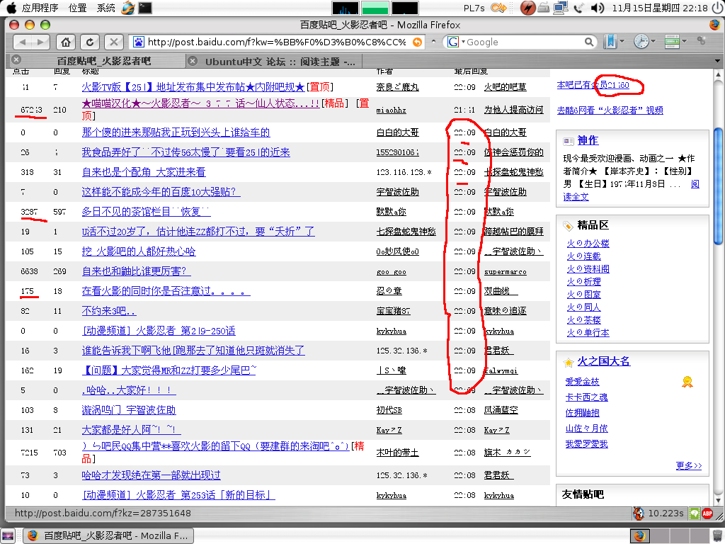The width and height of the screenshot is (725, 544).
Task: Open the 火の连载 link in 精品区
Action: point(583,256)
